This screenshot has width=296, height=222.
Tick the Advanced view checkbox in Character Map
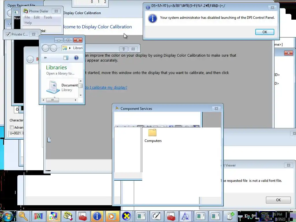click(12, 127)
